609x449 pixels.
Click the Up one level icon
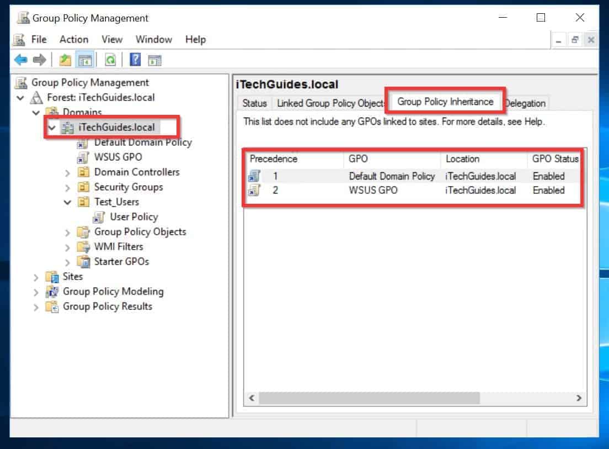(x=65, y=60)
